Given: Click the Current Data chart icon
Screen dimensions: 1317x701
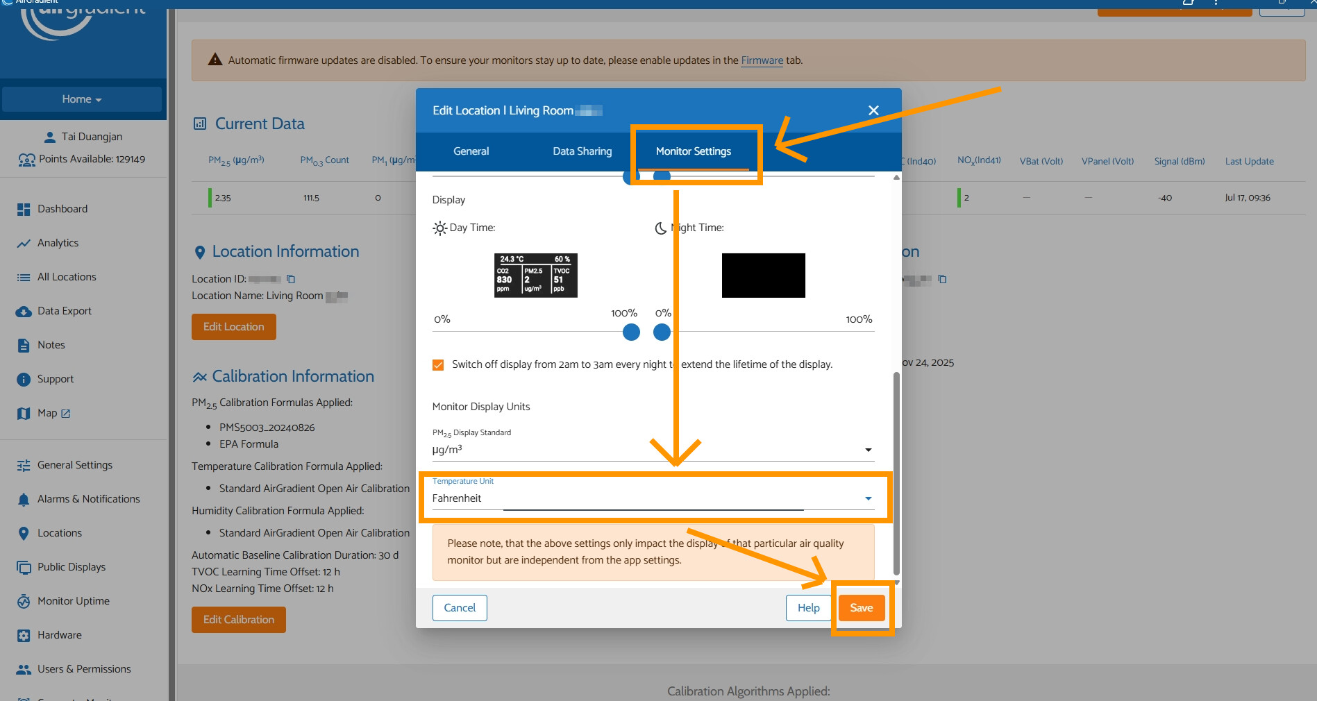Looking at the screenshot, I should tap(200, 124).
